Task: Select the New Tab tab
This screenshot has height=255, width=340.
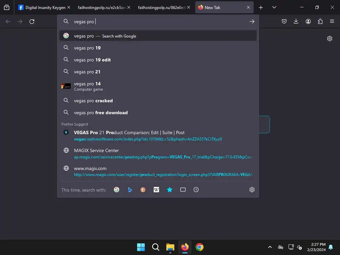Action: pos(224,7)
